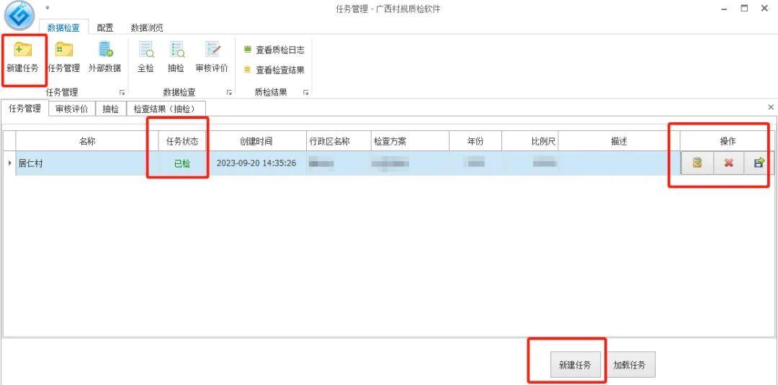Click the application logo button
The image size is (778, 385).
[x=20, y=16]
